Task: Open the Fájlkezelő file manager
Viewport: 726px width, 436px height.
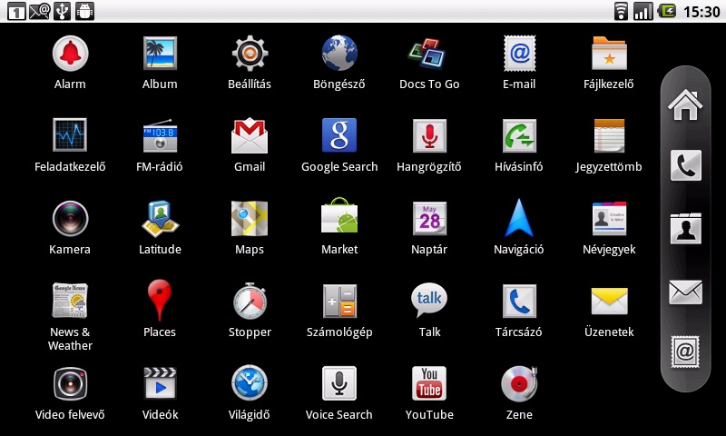Action: pyautogui.click(x=609, y=54)
